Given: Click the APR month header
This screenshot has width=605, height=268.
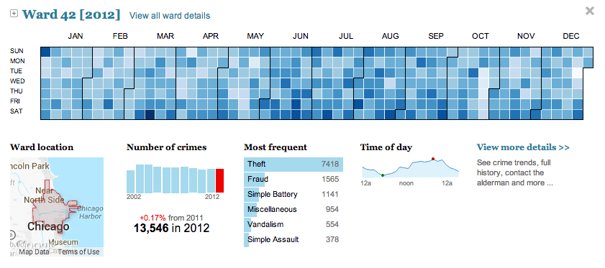Looking at the screenshot, I should point(211,36).
